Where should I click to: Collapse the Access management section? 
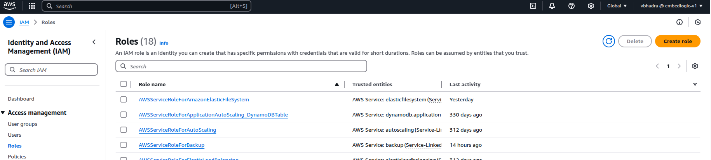tap(3, 113)
